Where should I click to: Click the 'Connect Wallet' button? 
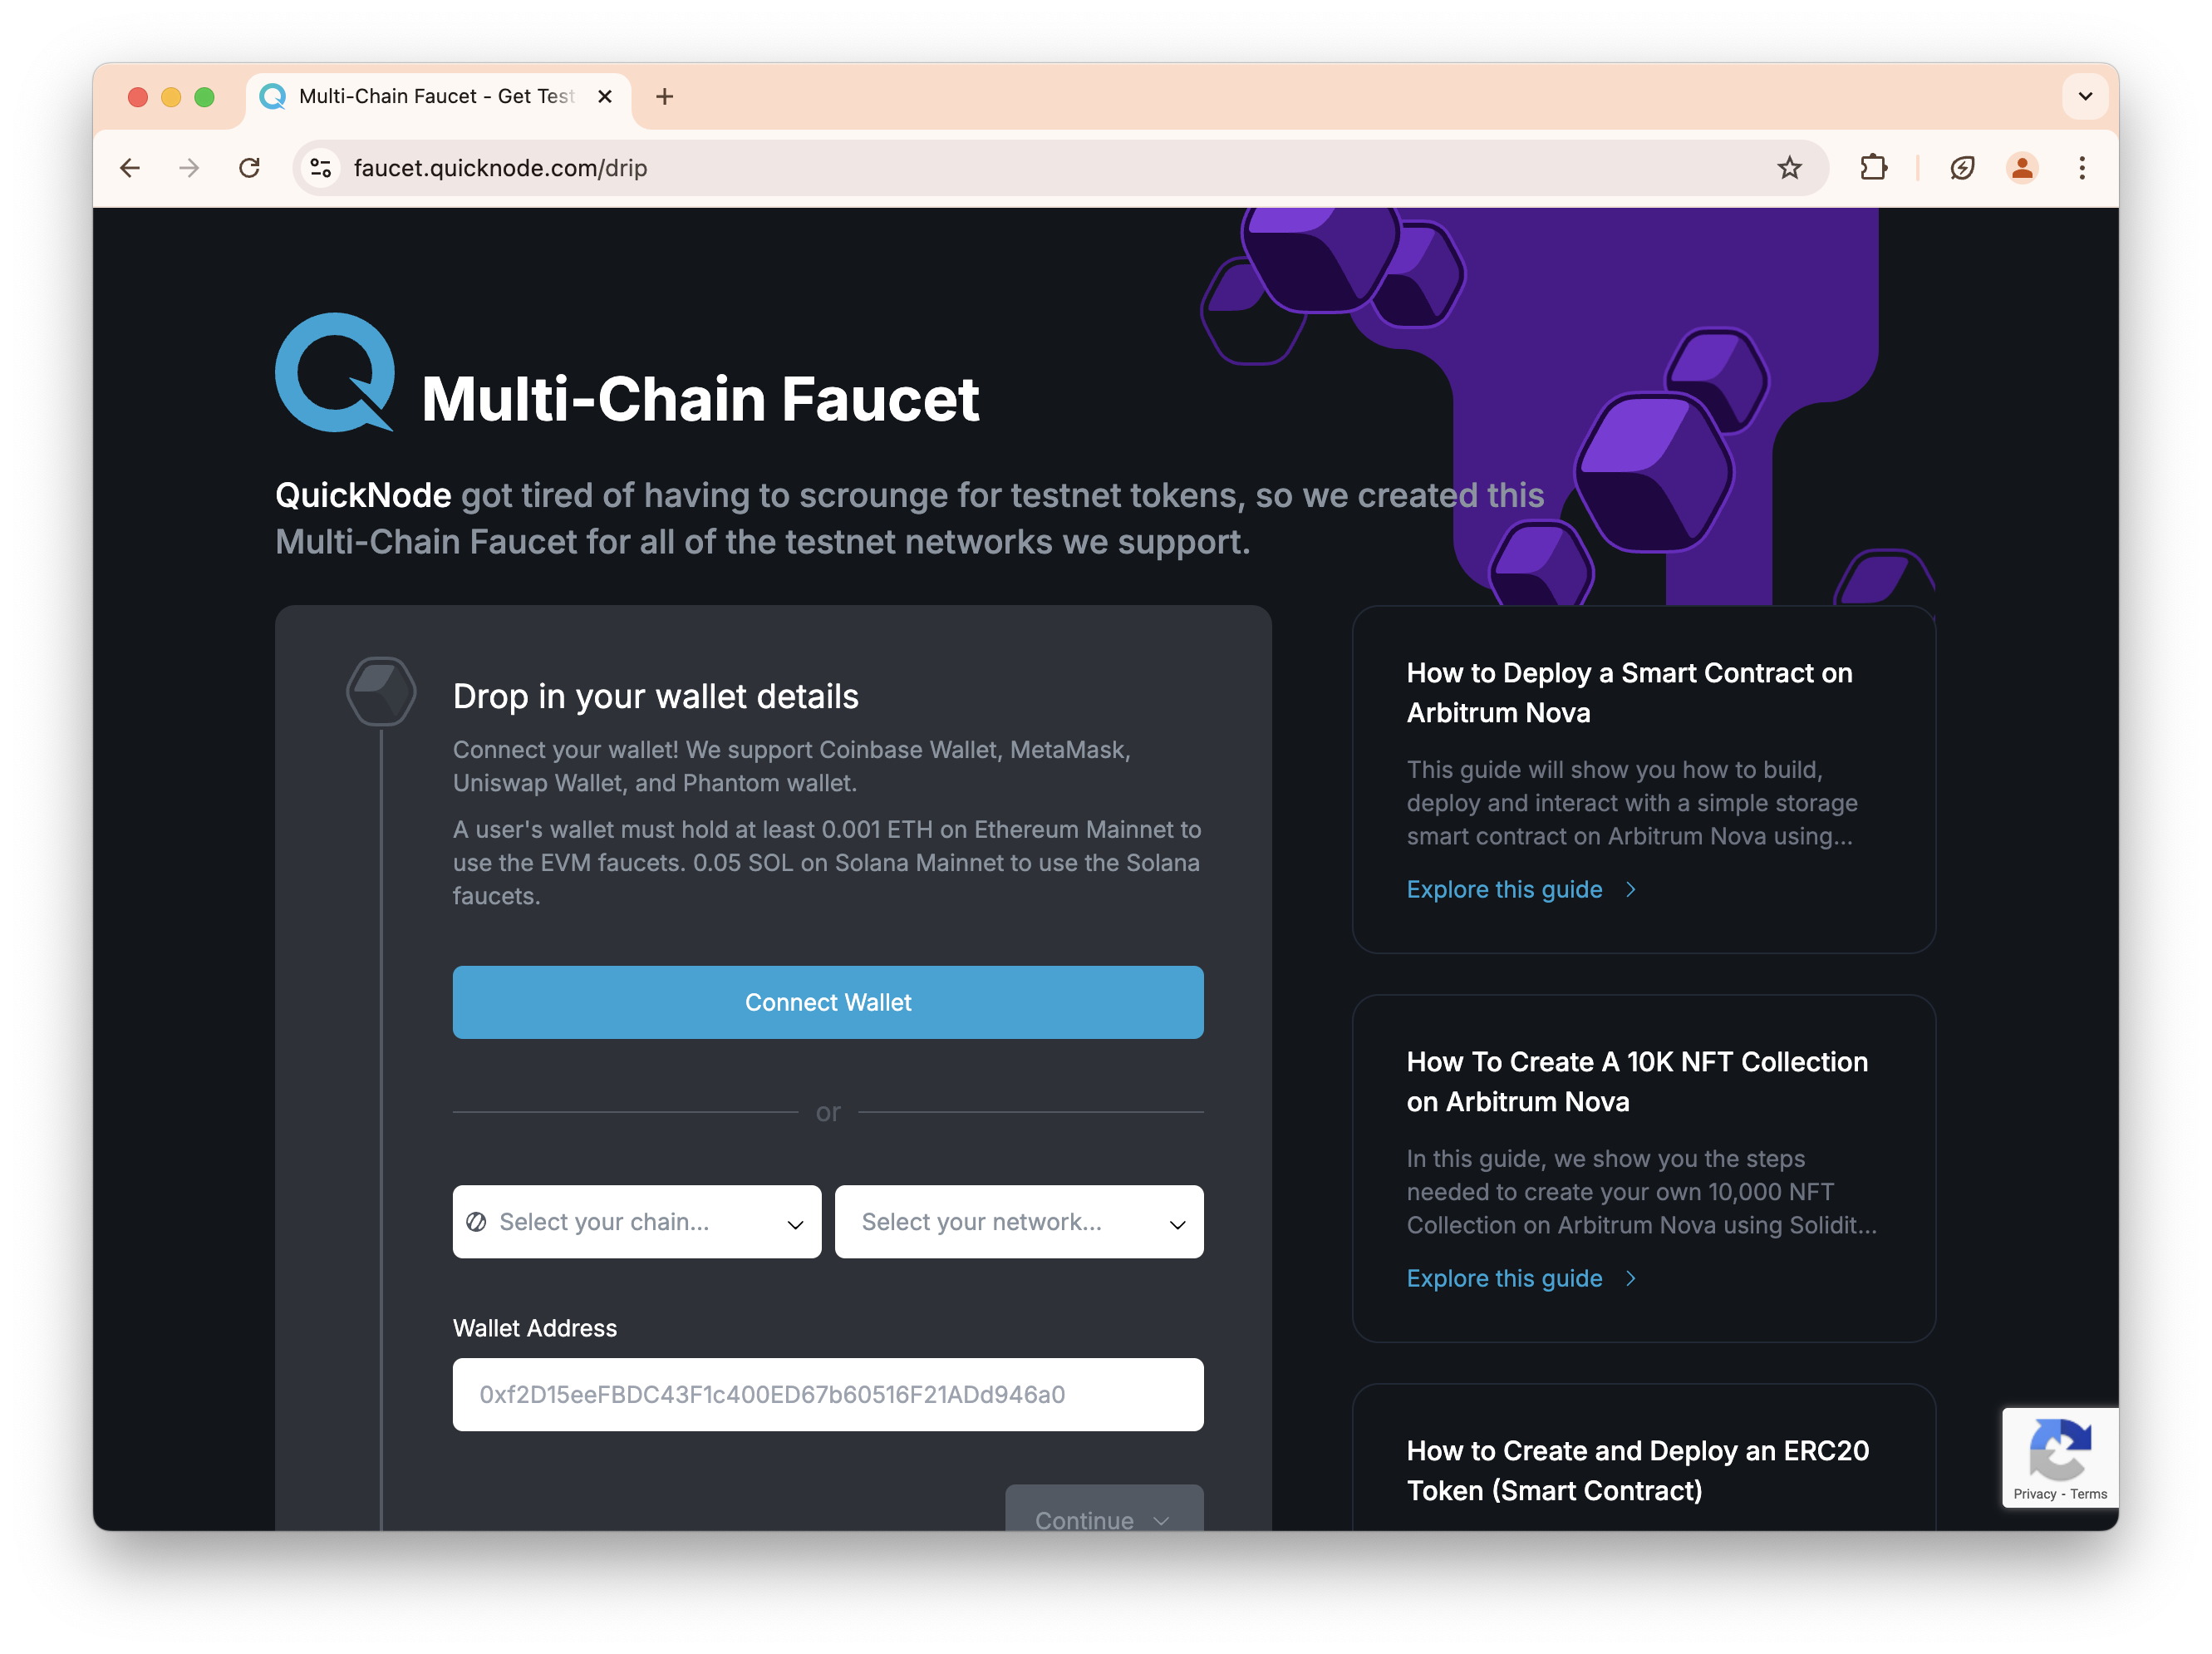pos(827,1002)
